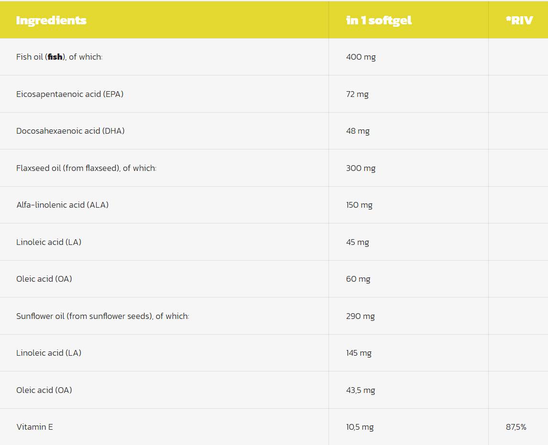Click the 60 mg Oleic acid value
Image resolution: width=548 pixels, height=445 pixels.
coord(358,279)
